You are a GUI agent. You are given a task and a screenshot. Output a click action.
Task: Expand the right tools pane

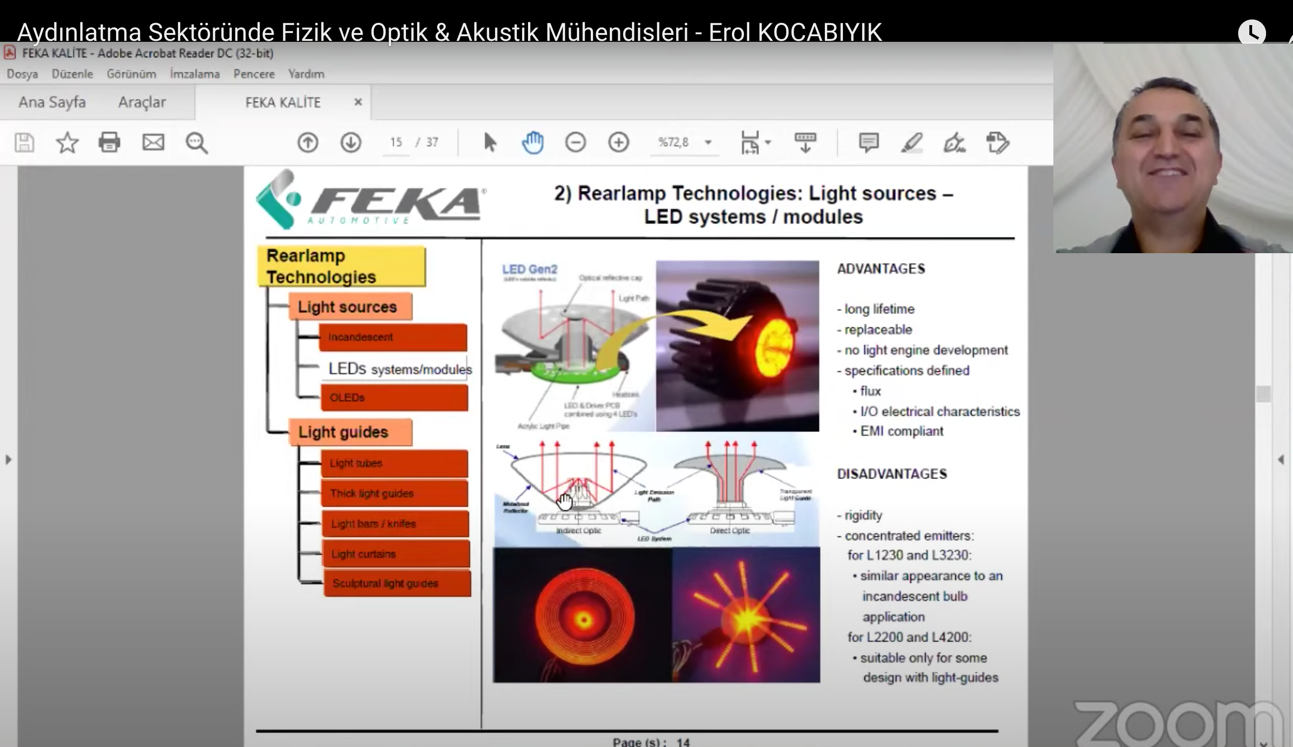pyautogui.click(x=1280, y=459)
